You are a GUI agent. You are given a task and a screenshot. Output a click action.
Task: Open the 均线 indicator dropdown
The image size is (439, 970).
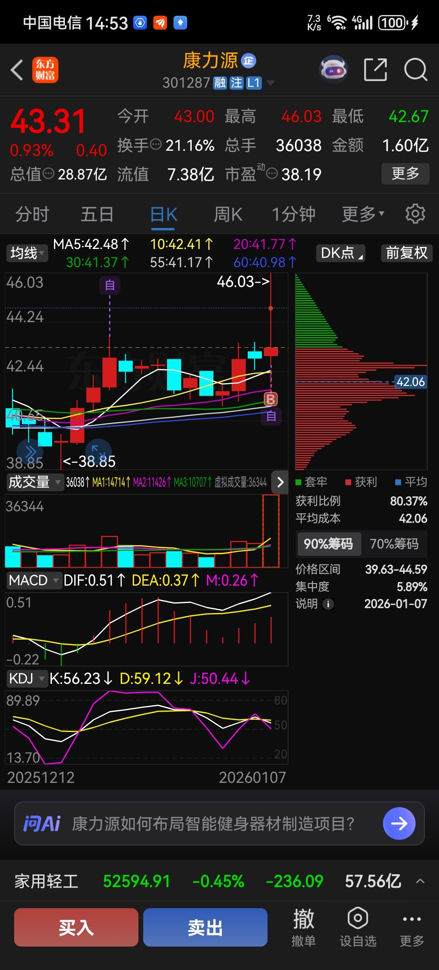click(x=27, y=253)
